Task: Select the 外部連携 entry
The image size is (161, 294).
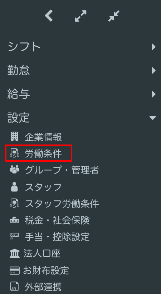Action: point(43,287)
